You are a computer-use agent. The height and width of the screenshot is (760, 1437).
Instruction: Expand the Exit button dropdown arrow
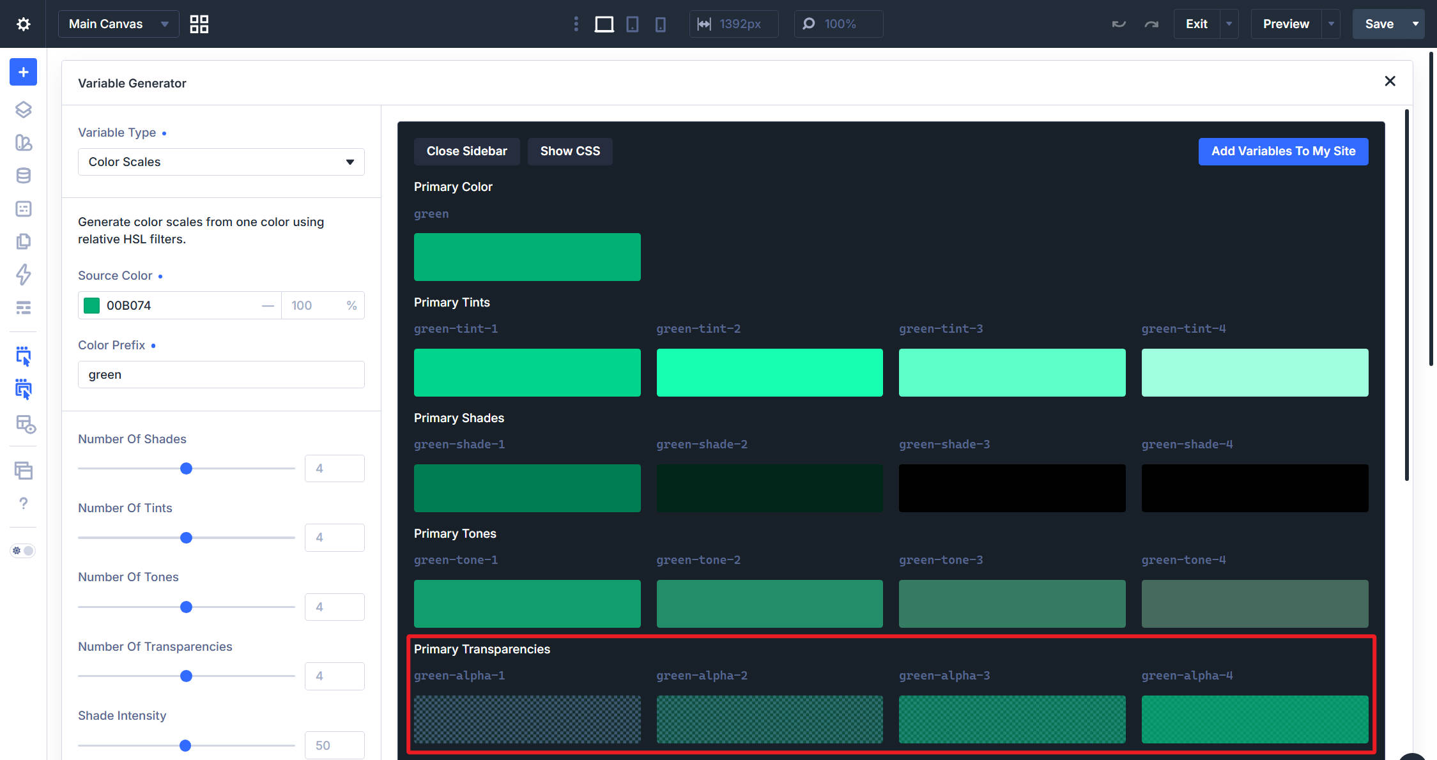click(1229, 24)
